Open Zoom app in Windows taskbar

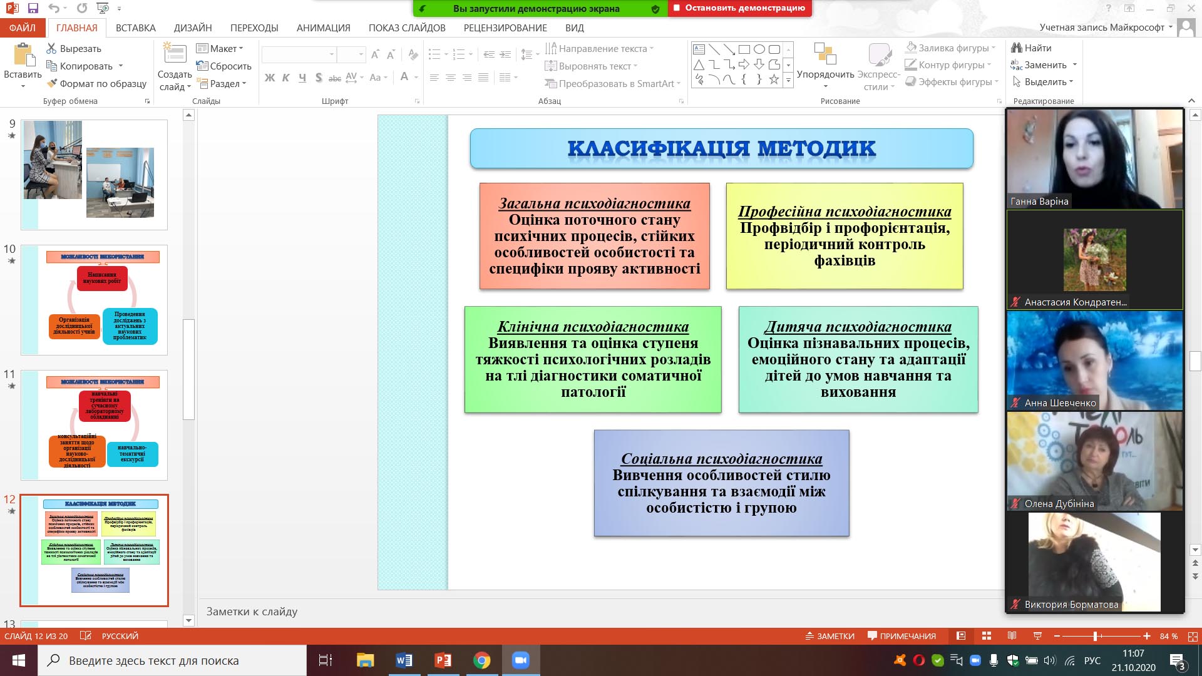pos(520,660)
